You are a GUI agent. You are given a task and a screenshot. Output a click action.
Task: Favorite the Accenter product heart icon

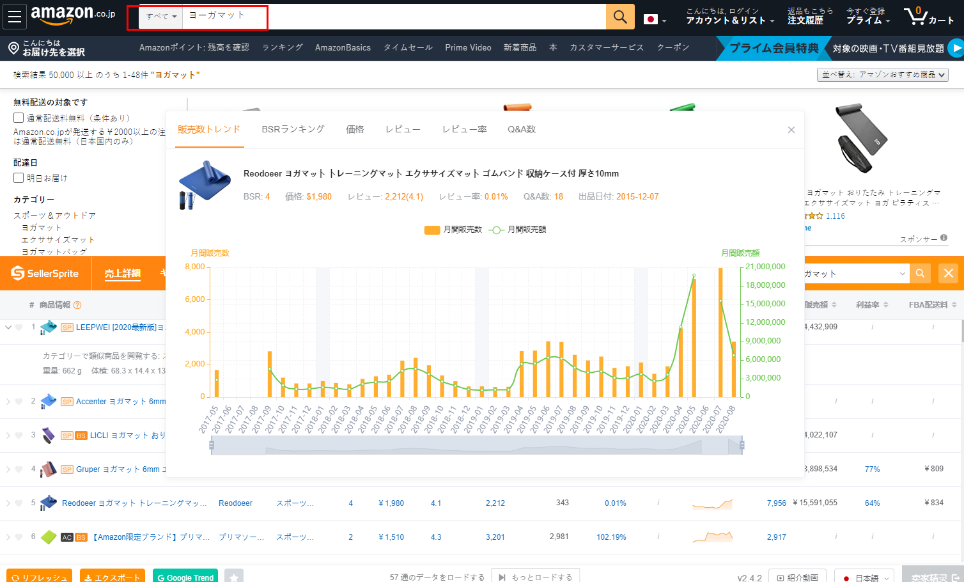(x=19, y=402)
